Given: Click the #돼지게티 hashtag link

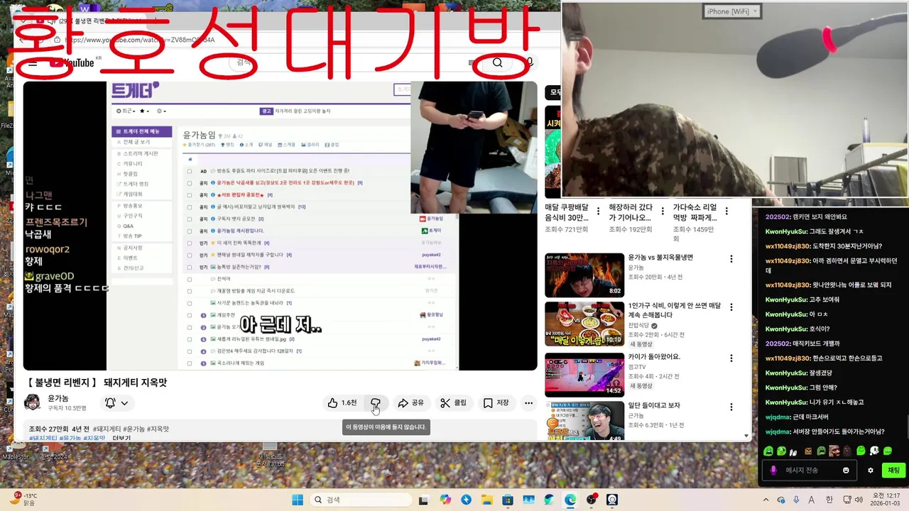Looking at the screenshot, I should coord(107,429).
